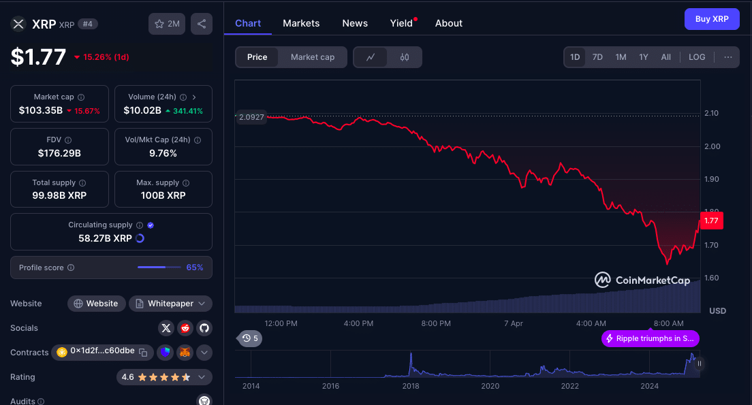Click the 'Ripple triumphs in S...' news marker

pyautogui.click(x=650, y=338)
